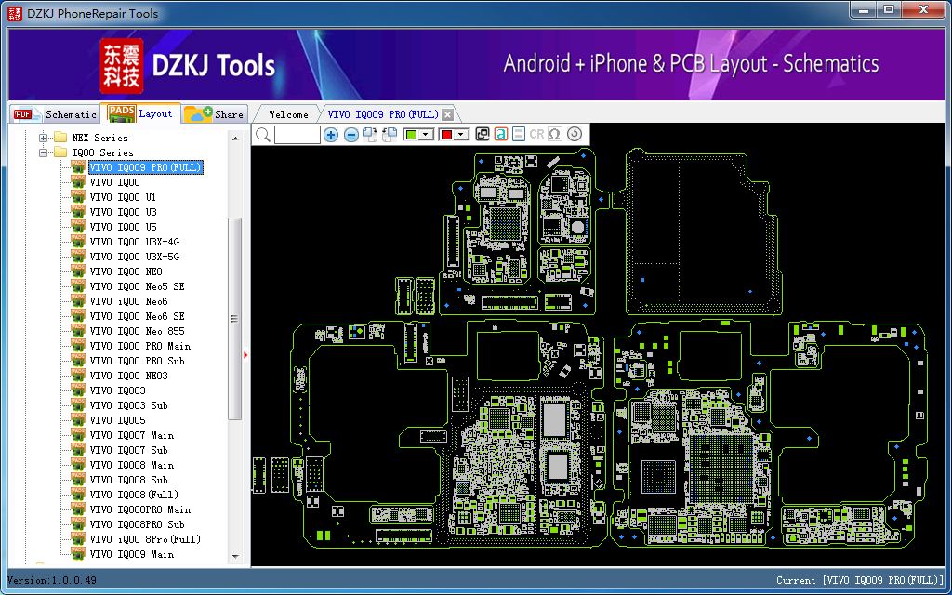Click the circular refresh arrow icon
Image resolution: width=952 pixels, height=595 pixels.
click(x=575, y=135)
